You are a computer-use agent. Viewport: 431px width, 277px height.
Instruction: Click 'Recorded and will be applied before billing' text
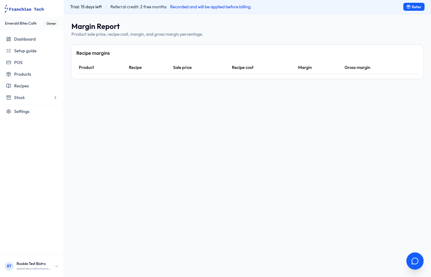pyautogui.click(x=211, y=7)
